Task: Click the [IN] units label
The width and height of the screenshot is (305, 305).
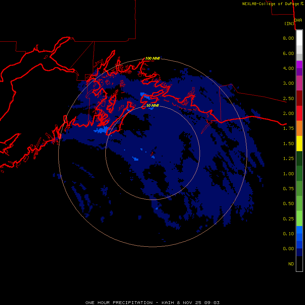Action: [x=289, y=23]
